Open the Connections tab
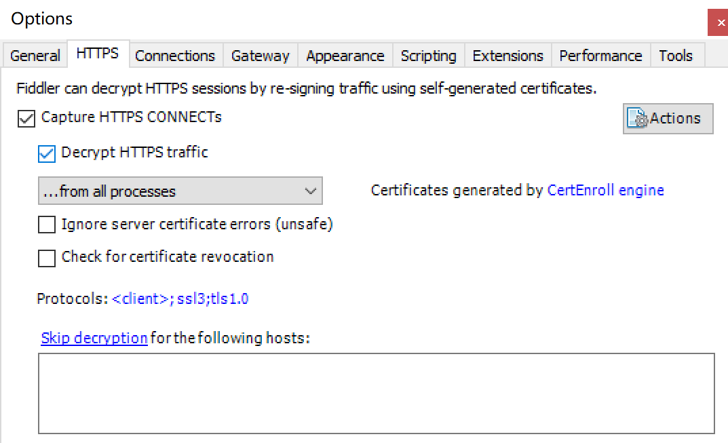The height and width of the screenshot is (443, 728). pos(175,56)
